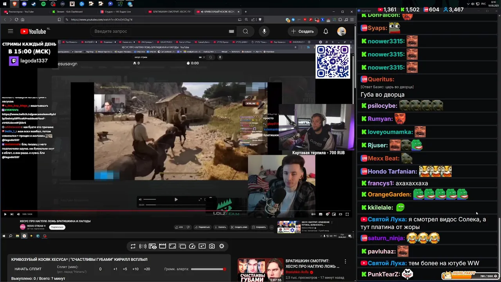This screenshot has height=282, width=501.
Task: Toggle the volume boost icon in toolbar
Action: tap(143, 246)
